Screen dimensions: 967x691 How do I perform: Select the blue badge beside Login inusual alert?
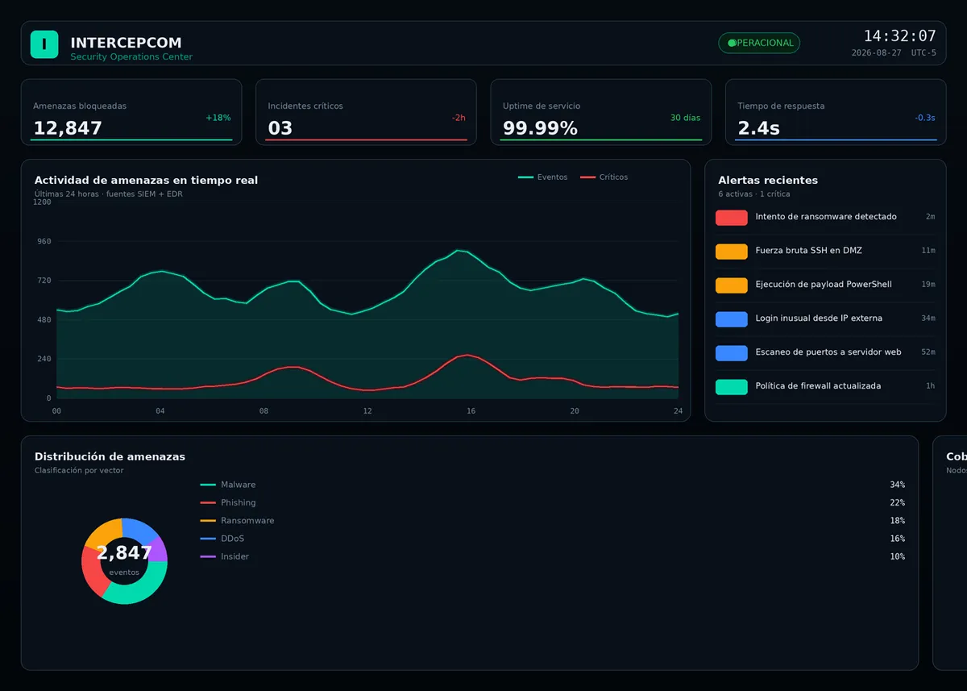point(731,318)
